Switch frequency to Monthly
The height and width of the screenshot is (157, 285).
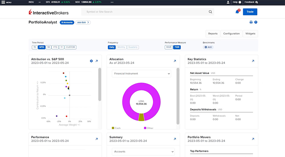point(121,47)
